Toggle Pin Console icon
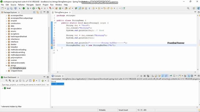The image size is (200, 112). click(x=171, y=76)
